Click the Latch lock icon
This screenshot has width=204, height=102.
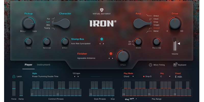point(14,76)
